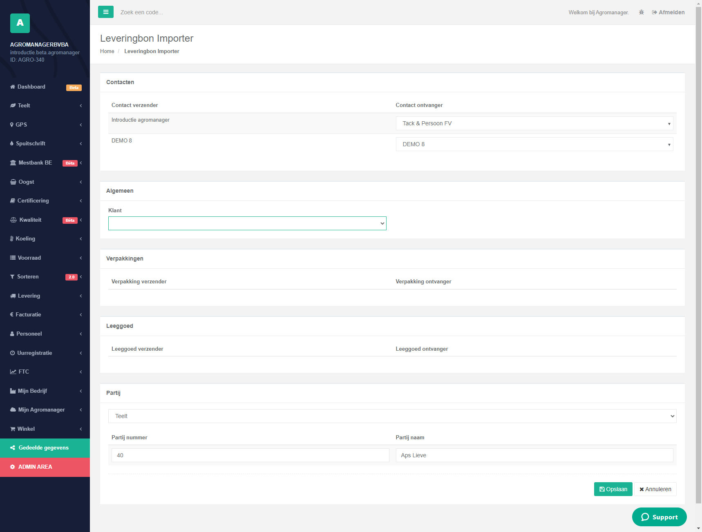This screenshot has width=702, height=532.
Task: Open the hamburger menu icon
Action: pyautogui.click(x=106, y=12)
